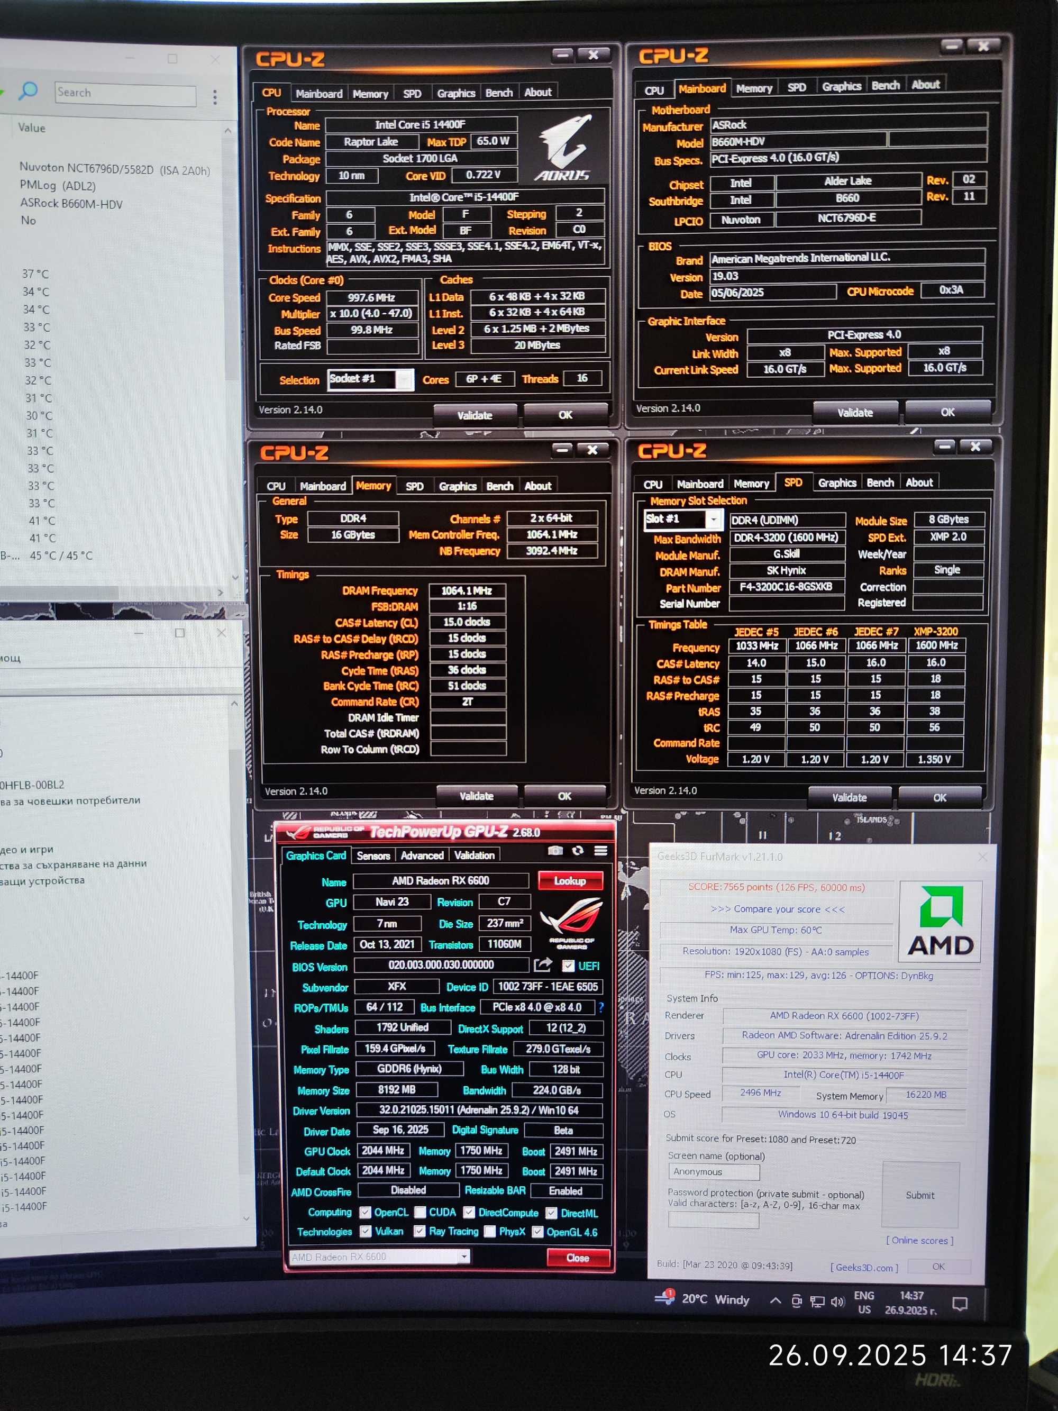The width and height of the screenshot is (1058, 1411).
Task: Toggle the PhysX checkbox
Action: pyautogui.click(x=490, y=1231)
